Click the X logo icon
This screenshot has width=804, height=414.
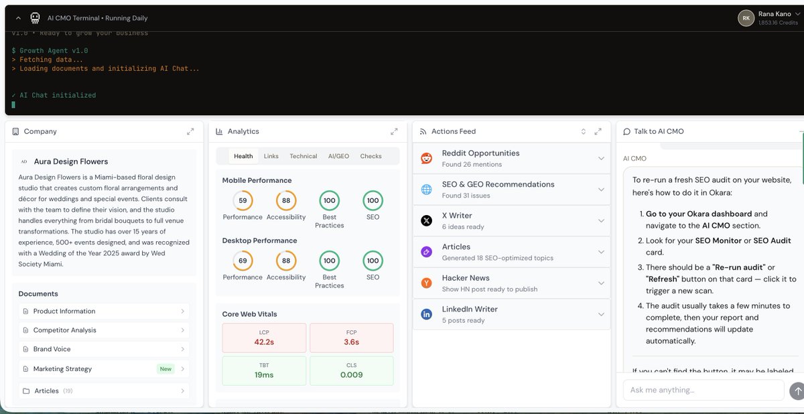(427, 220)
